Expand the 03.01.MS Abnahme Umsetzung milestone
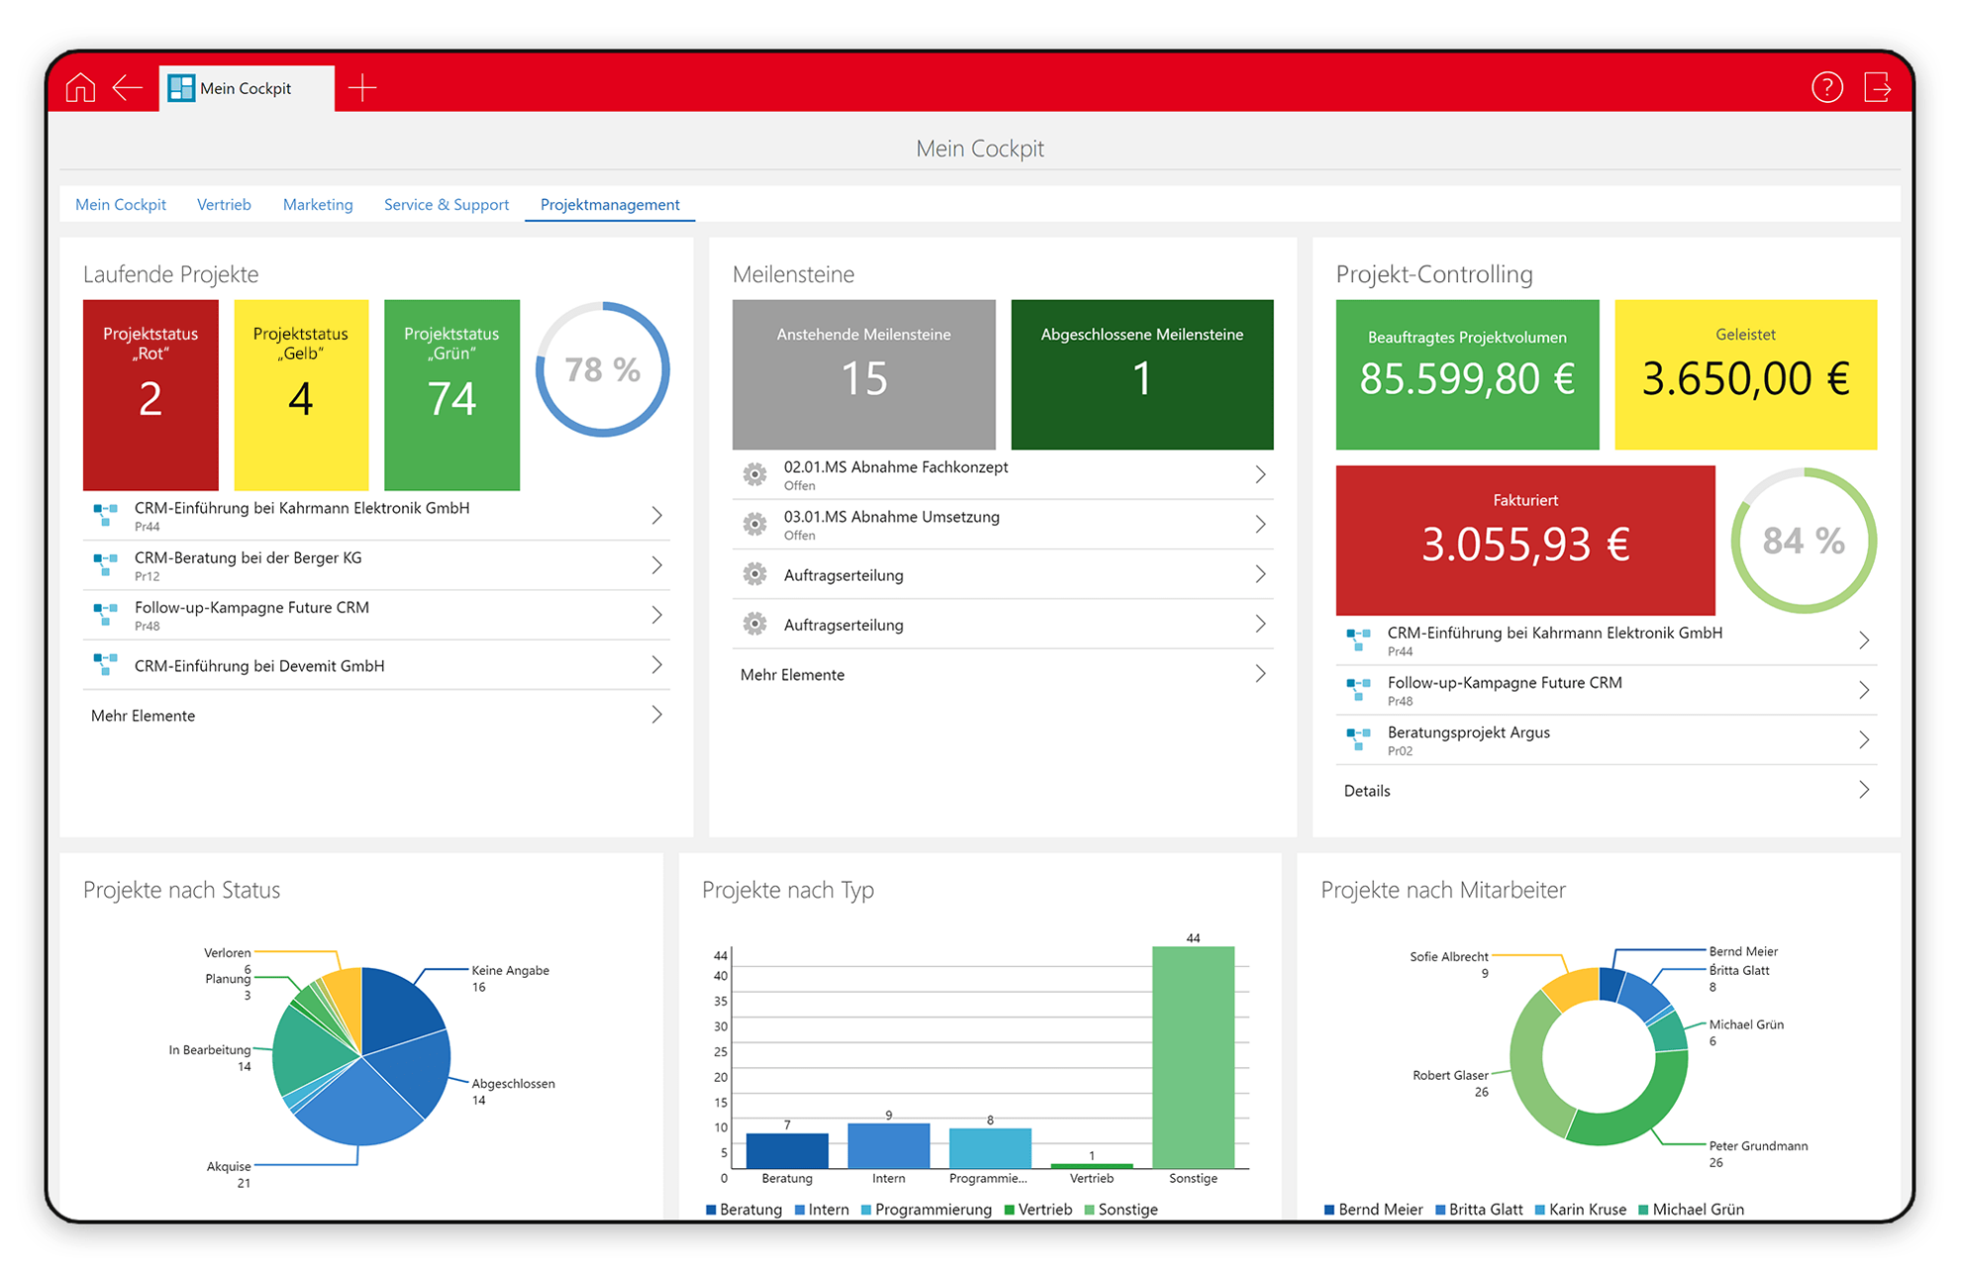Viewport: 1961px width, 1275px height. click(x=1260, y=524)
